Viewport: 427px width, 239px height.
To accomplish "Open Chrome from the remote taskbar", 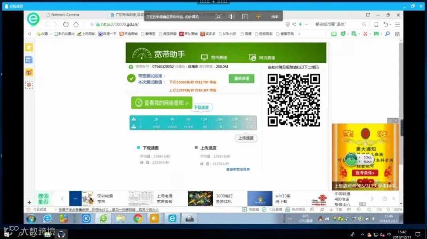I will (138, 218).
